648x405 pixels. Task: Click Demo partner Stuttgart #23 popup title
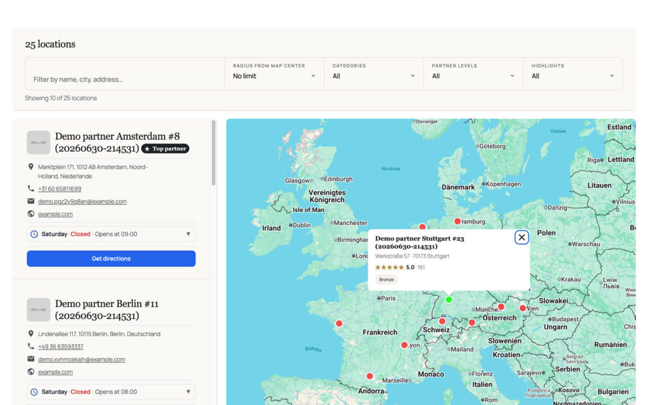point(420,242)
